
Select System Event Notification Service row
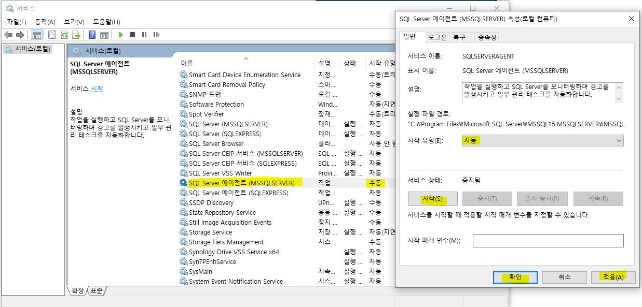287,281
